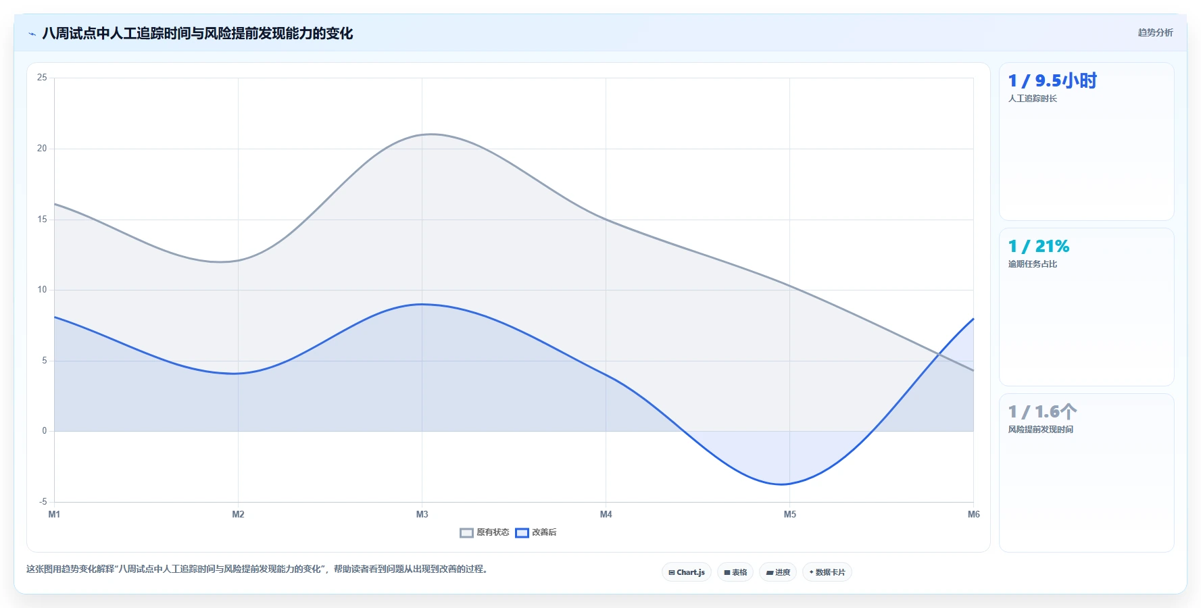Click the -5 y-axis tick label

(43, 502)
